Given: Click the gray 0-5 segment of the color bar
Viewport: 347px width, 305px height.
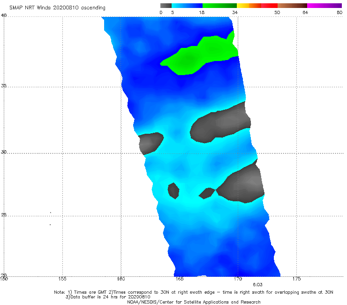Looking at the screenshot, I should click(x=166, y=6).
